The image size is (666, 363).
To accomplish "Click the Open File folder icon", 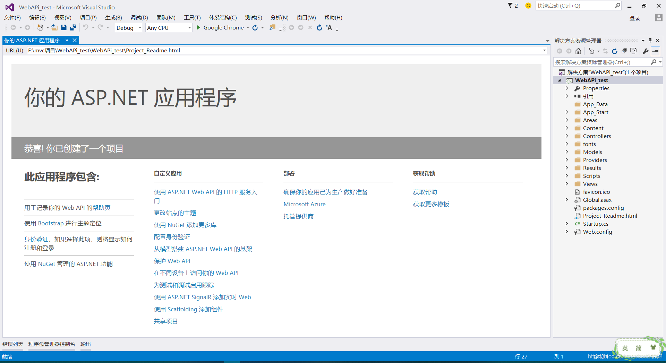I will coord(54,27).
